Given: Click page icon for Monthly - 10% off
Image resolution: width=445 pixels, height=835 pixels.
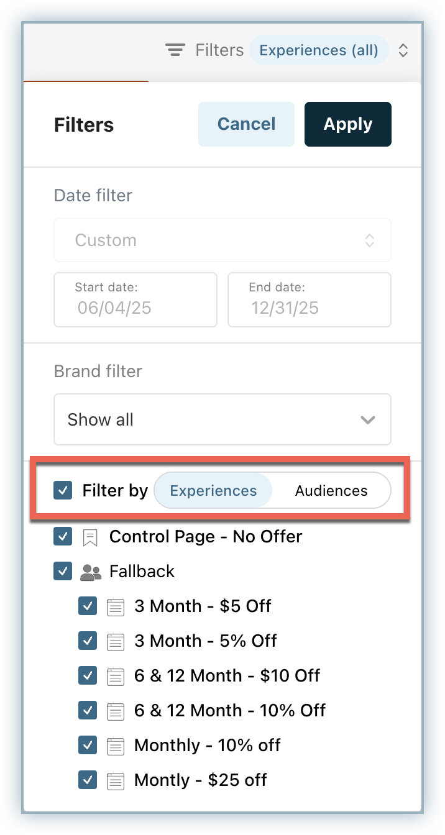Looking at the screenshot, I should pos(116,745).
